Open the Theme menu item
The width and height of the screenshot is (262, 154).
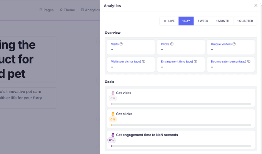pos(67,10)
